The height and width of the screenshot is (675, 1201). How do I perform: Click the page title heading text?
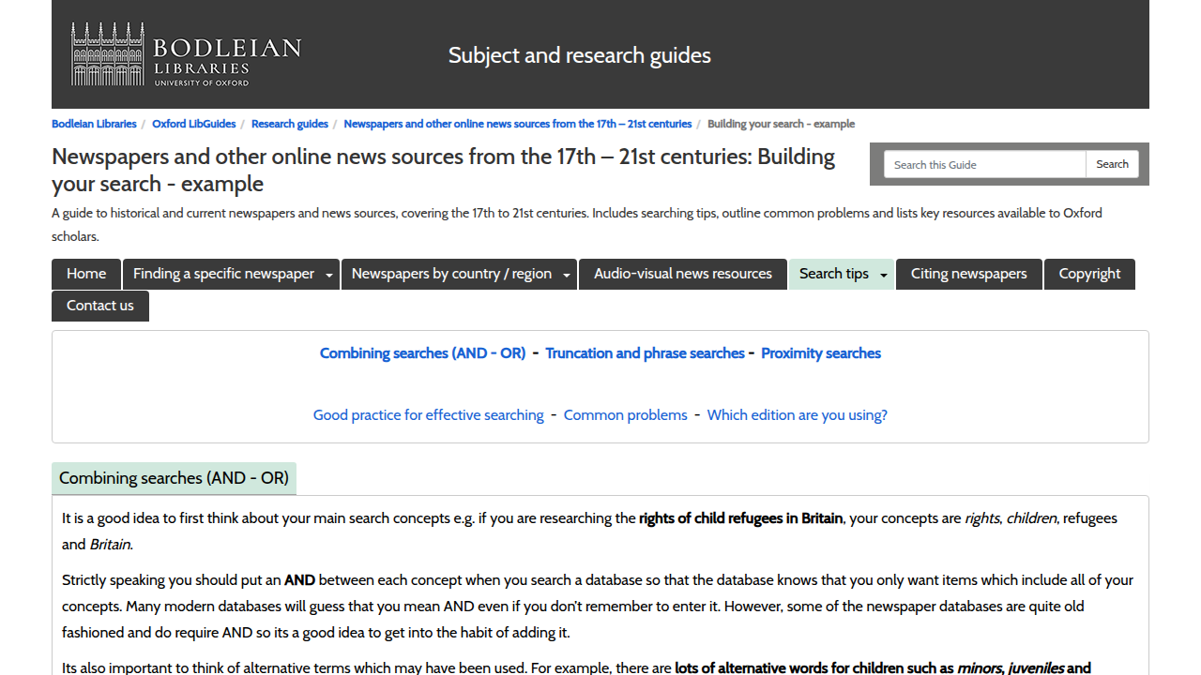(x=443, y=170)
